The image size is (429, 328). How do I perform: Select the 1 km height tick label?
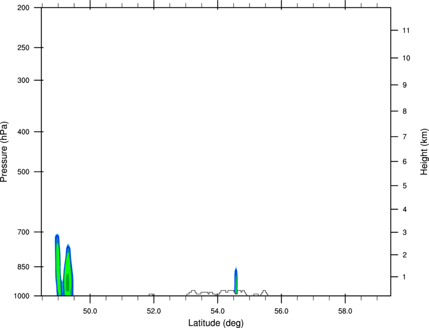point(404,277)
